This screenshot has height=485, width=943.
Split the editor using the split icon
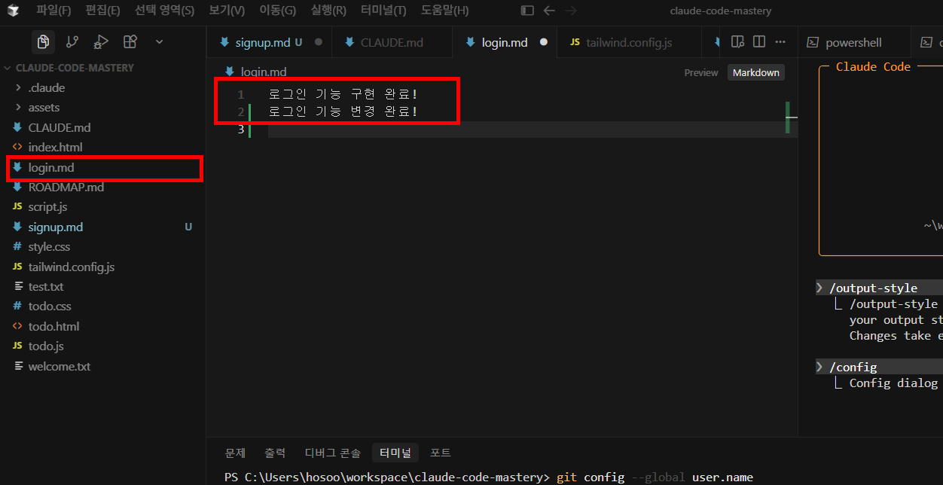pyautogui.click(x=758, y=41)
